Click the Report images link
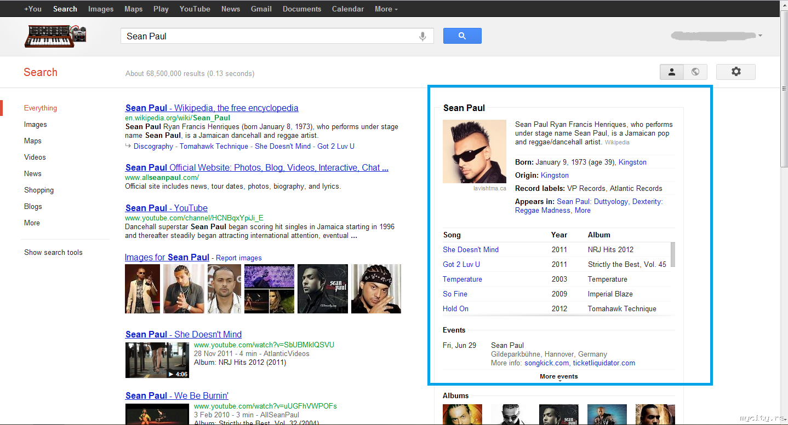 (x=239, y=258)
